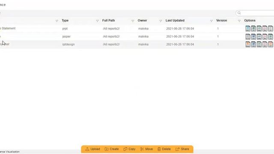Sort by the Full Path column header
The height and width of the screenshot is (154, 274).
pos(108,21)
